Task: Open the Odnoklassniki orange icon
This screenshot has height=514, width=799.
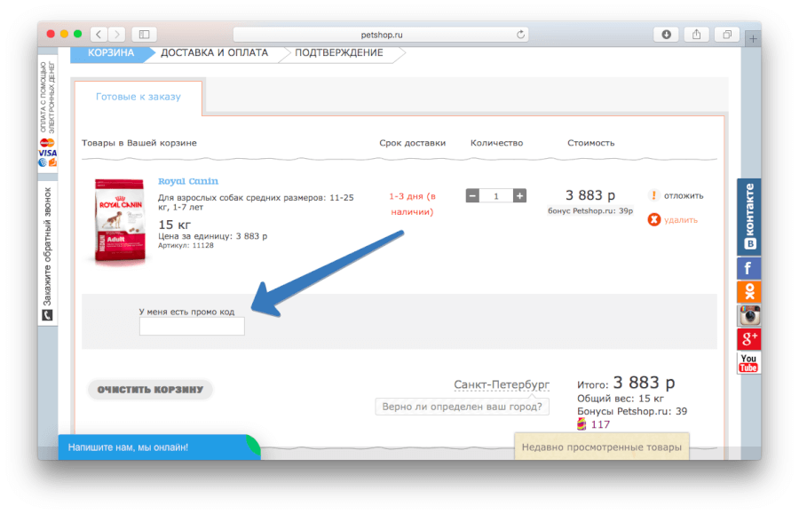Action: 748,292
